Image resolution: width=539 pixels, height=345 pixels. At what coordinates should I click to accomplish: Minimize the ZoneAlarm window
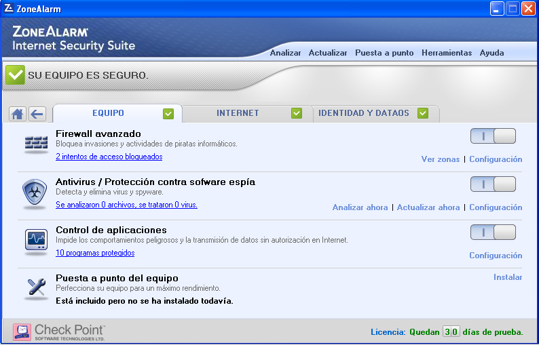pos(497,9)
